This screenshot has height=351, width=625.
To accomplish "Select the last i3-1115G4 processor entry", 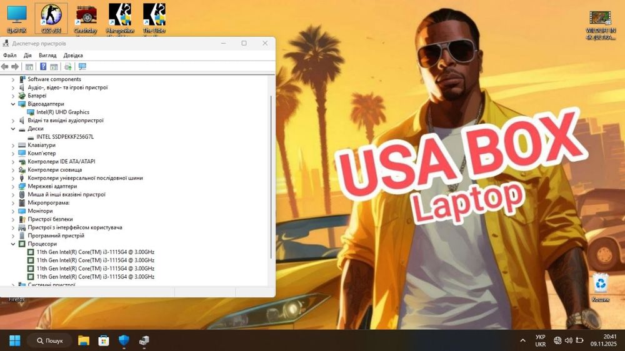I will tap(95, 277).
